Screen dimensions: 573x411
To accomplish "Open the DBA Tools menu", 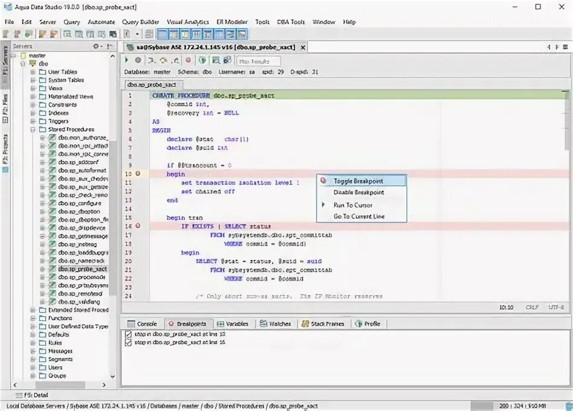I will click(291, 22).
